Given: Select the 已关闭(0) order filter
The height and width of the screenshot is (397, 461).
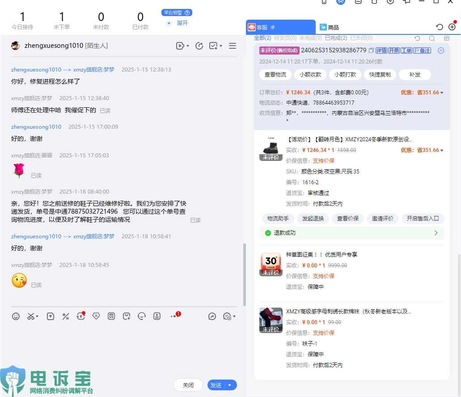Looking at the screenshot, I should (x=361, y=38).
